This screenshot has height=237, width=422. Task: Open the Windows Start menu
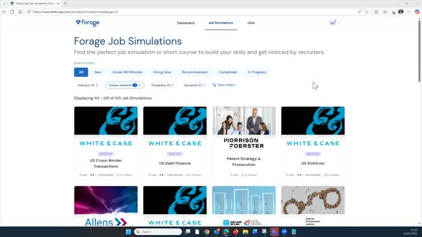tap(128, 232)
